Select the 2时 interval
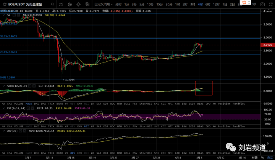The image size is (275, 160). tap(185, 4)
